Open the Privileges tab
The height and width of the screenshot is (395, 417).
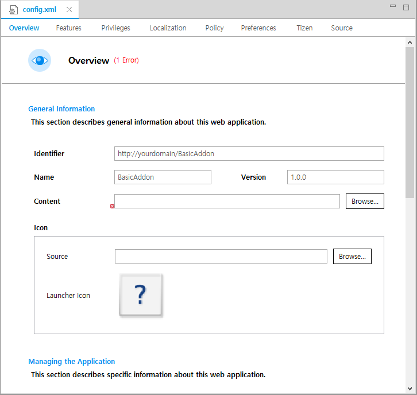click(115, 28)
